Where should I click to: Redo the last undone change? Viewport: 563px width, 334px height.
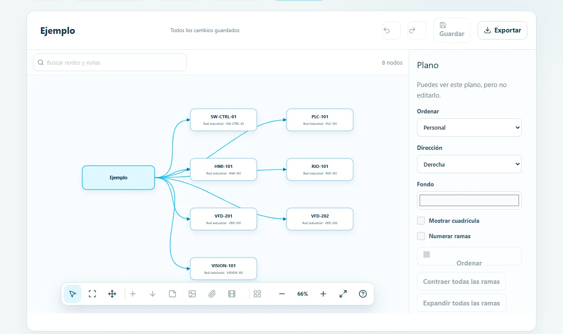tap(417, 30)
